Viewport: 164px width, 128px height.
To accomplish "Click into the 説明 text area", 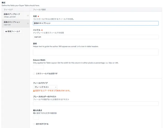I will pos(96,52).
